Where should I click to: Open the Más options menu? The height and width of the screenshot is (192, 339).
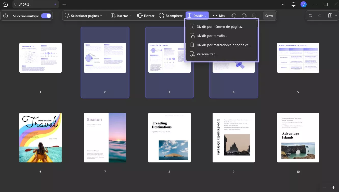[219, 16]
